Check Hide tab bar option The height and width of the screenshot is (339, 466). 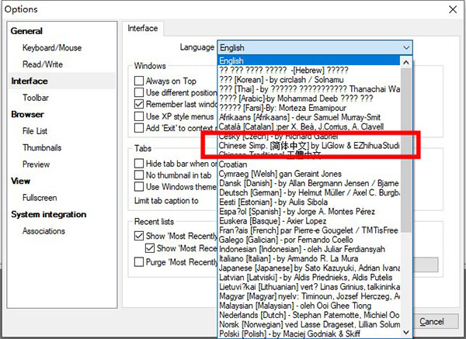coord(140,164)
